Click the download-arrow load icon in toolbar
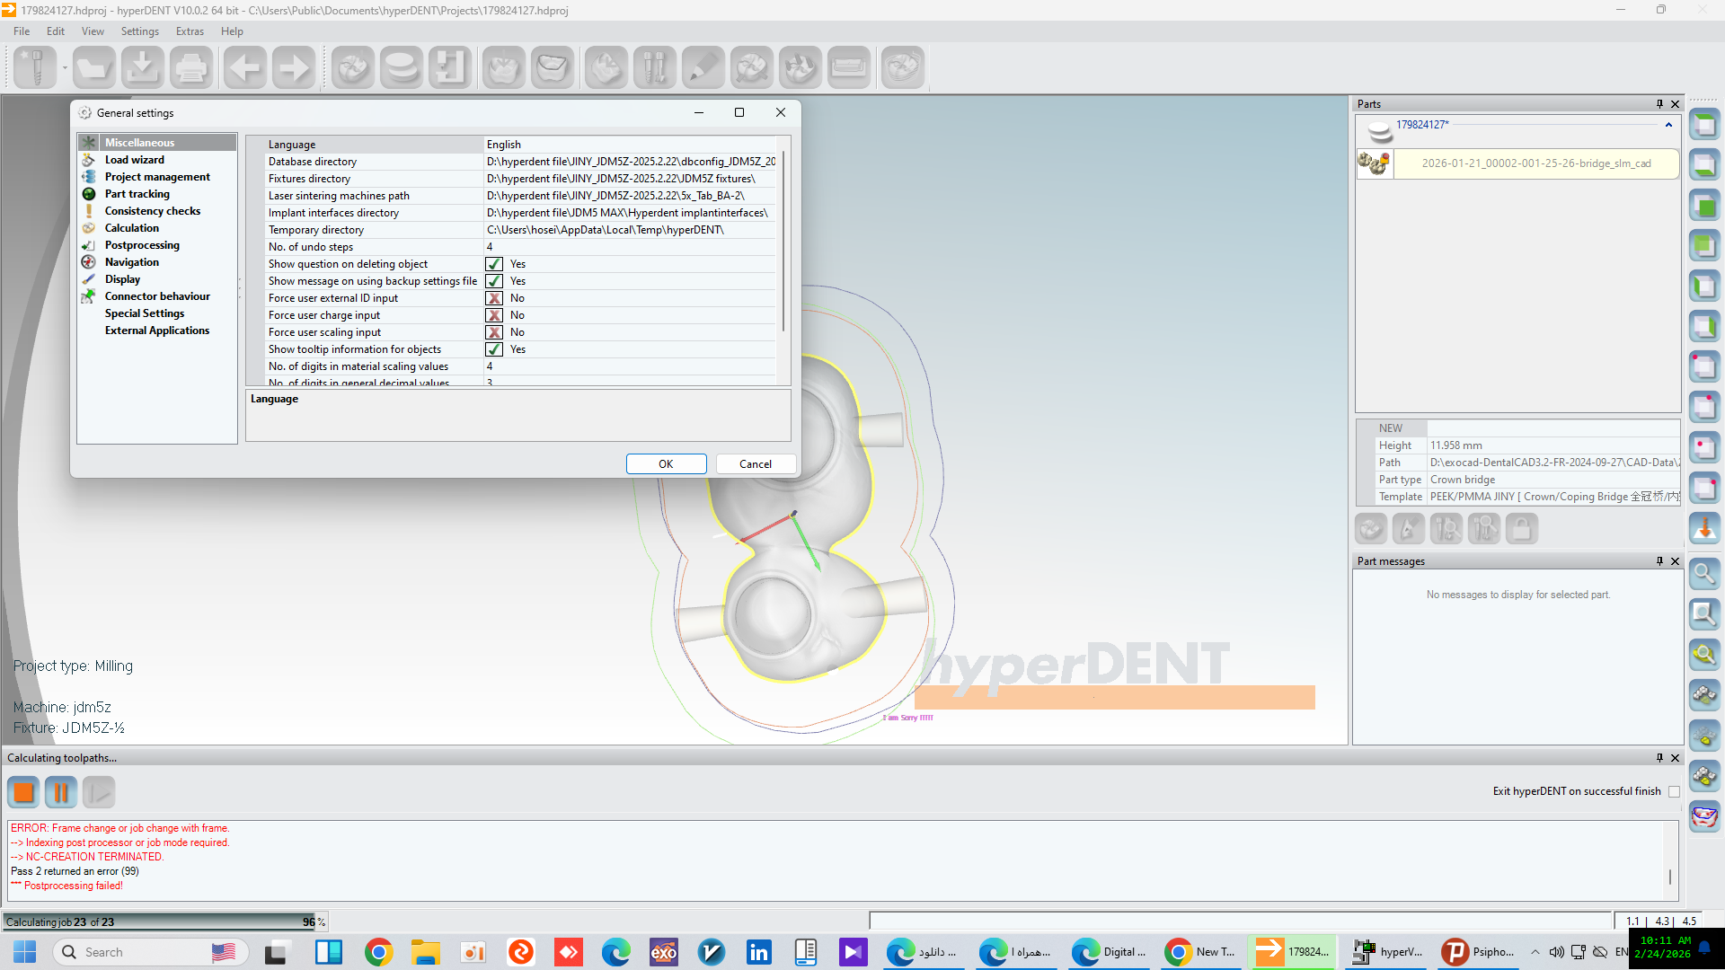Image resolution: width=1725 pixels, height=970 pixels. click(142, 67)
